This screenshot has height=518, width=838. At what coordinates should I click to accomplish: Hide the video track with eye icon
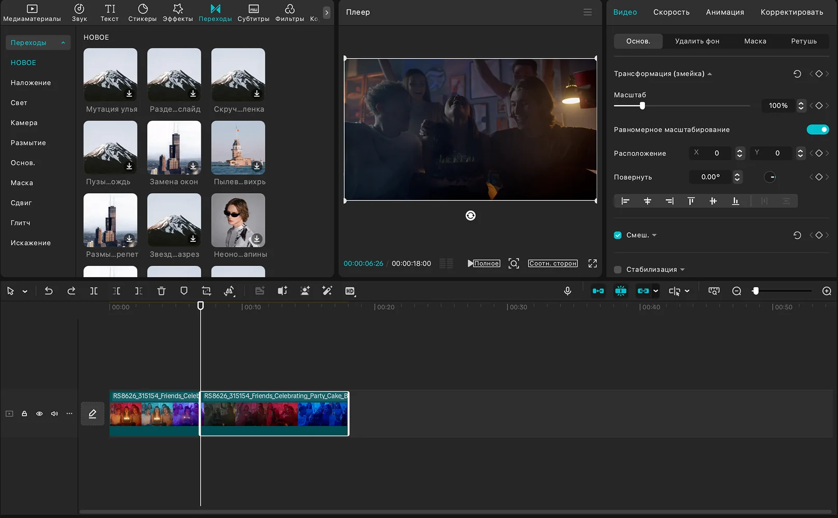coord(39,414)
